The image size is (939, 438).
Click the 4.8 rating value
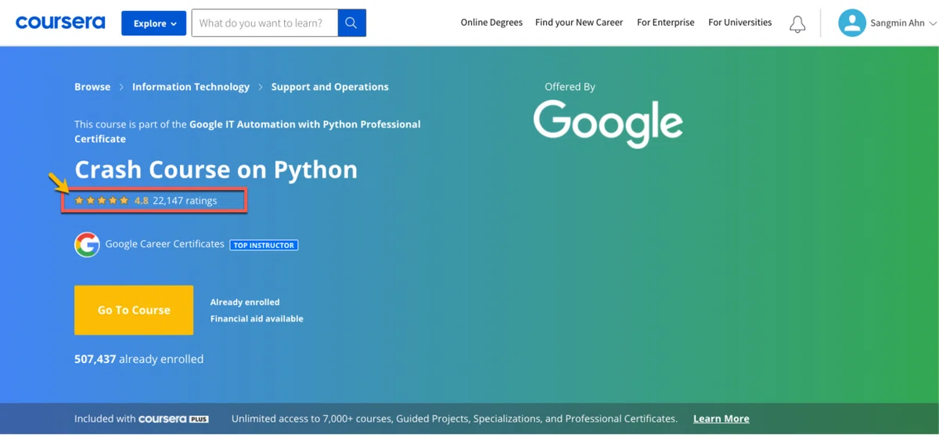point(142,201)
